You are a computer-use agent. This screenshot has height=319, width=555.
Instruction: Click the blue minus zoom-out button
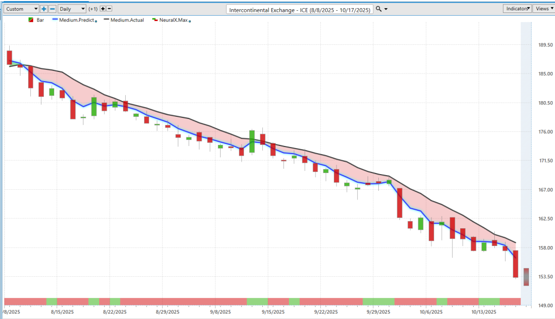(x=52, y=9)
